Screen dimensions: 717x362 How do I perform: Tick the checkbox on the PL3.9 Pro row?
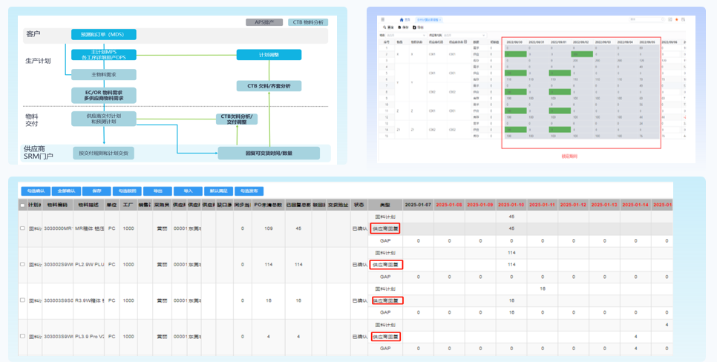pos(22,337)
